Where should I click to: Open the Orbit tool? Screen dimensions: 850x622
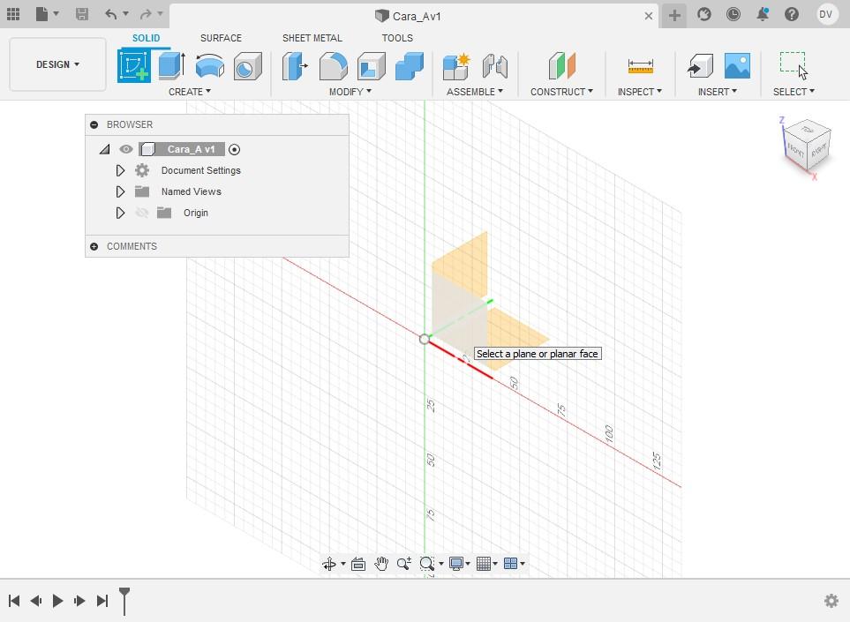(329, 564)
